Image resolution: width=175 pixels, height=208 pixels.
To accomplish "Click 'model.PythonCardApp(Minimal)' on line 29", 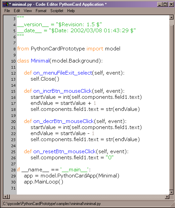I will click(80, 176).
